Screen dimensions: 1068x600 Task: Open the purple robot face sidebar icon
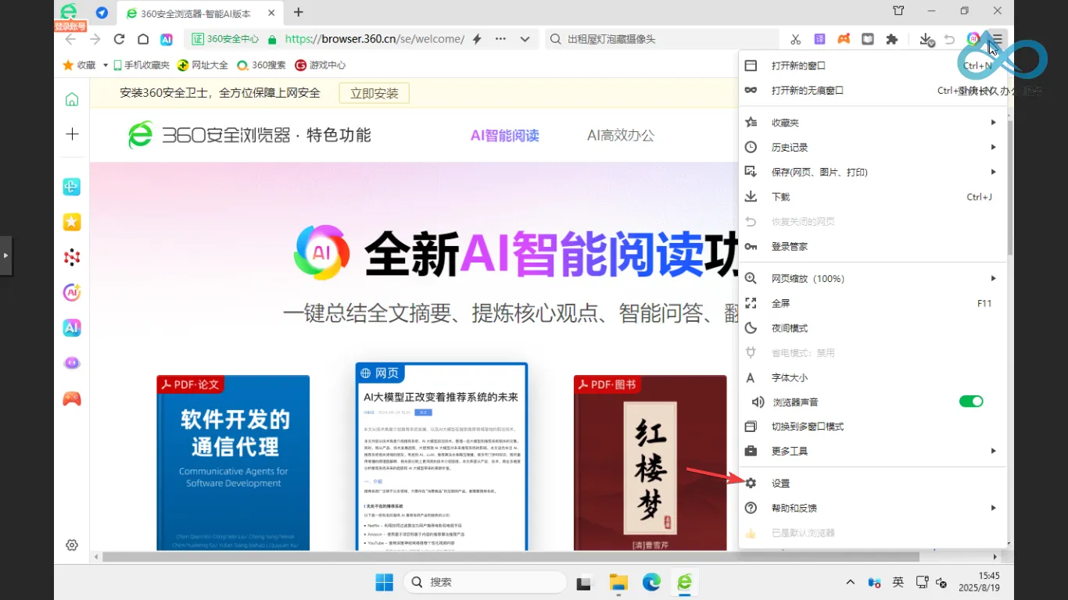point(72,363)
